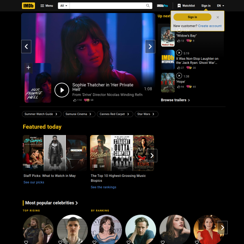Viewport: 244px width, 244px height.
Task: Play the Jack Ryan interview video
Action: [x=179, y=53]
